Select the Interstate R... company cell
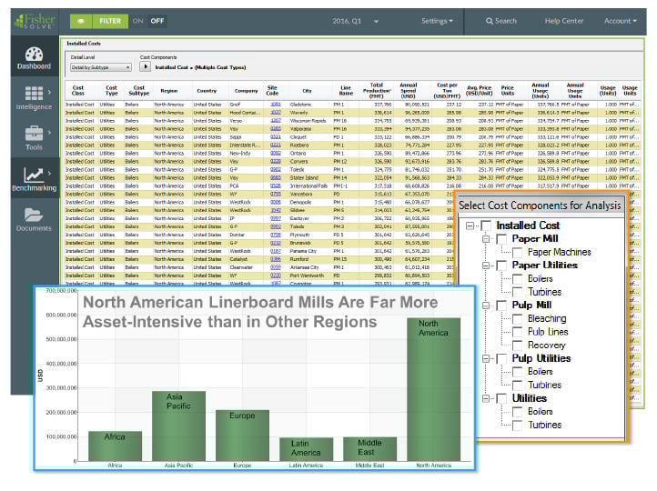The width and height of the screenshot is (657, 491). pos(245,145)
